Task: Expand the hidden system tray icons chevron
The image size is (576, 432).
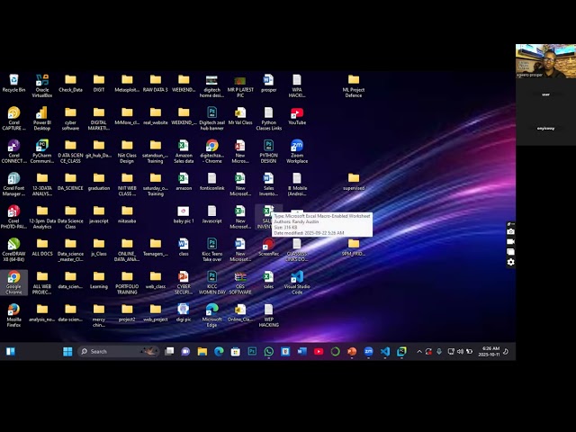Action: (x=418, y=351)
